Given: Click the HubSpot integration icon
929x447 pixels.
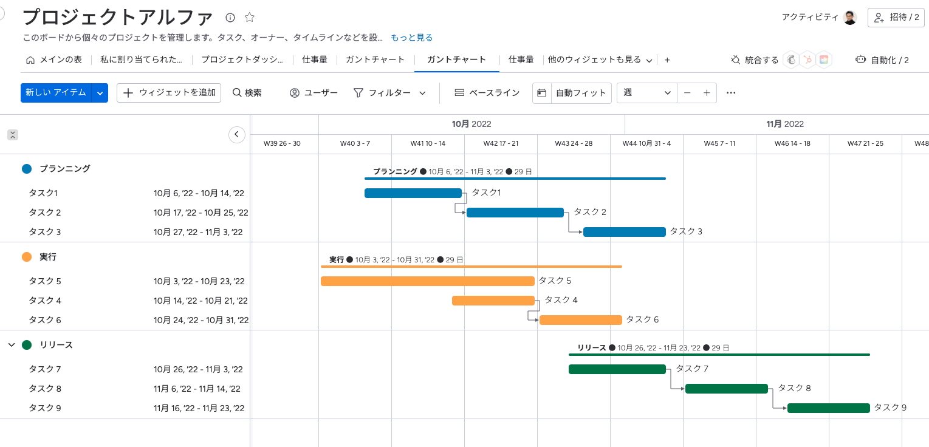Looking at the screenshot, I should [807, 60].
